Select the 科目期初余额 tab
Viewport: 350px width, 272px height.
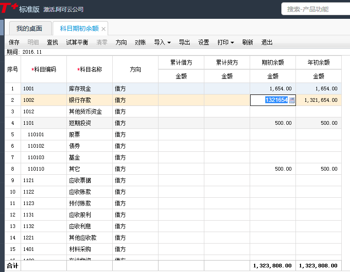79,28
